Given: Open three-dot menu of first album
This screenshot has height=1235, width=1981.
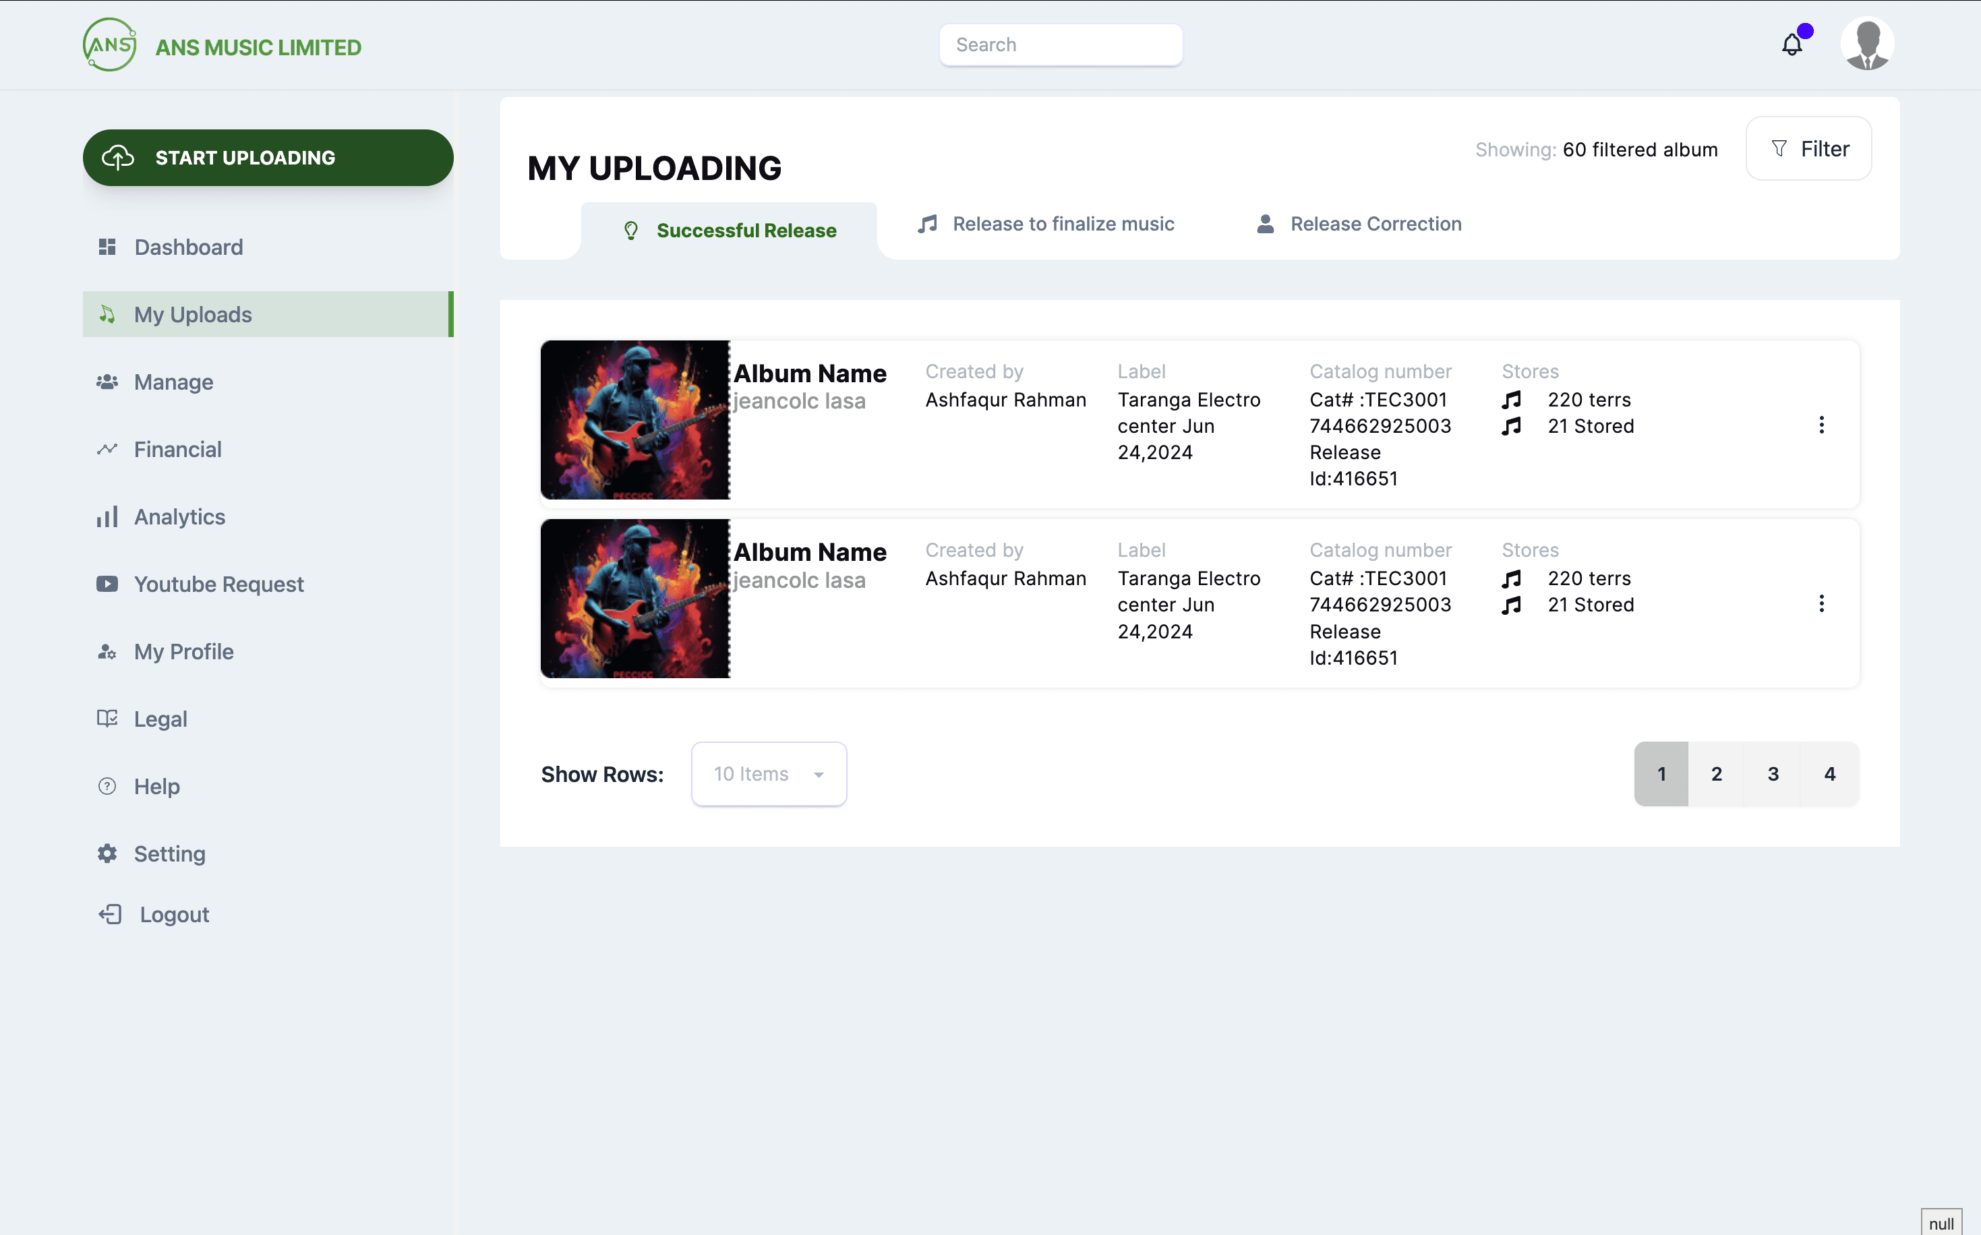Looking at the screenshot, I should (x=1821, y=425).
